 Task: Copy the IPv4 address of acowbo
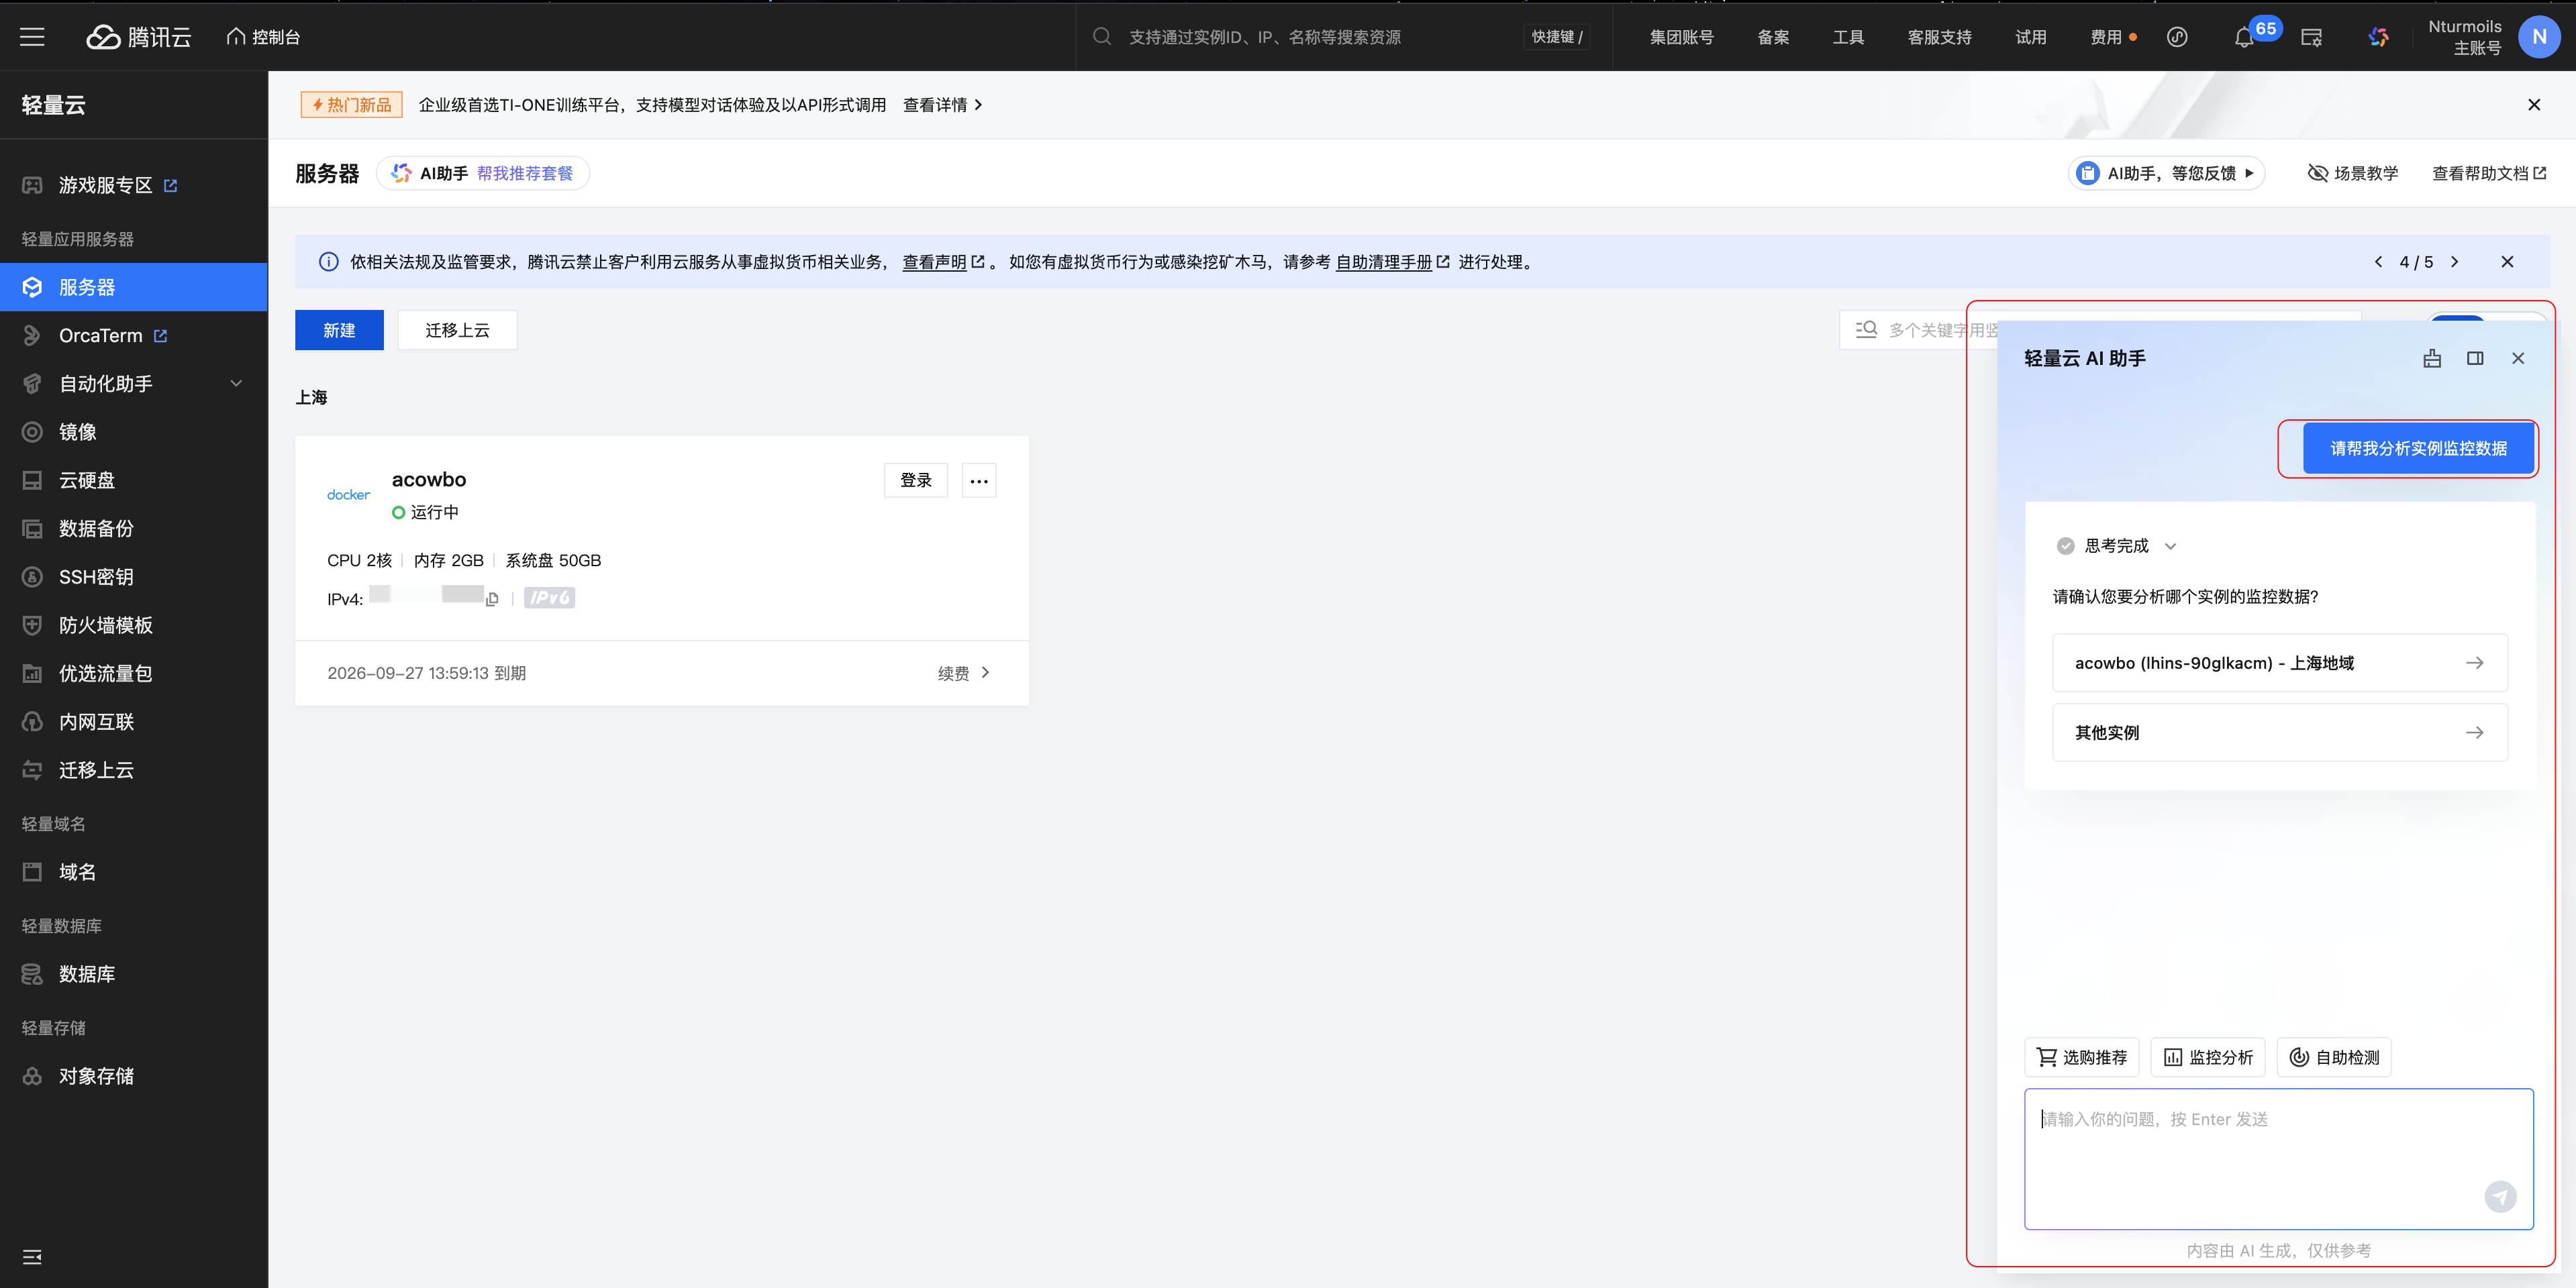pos(492,600)
